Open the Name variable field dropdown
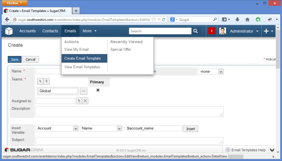Screen dimensions: 282x161 click(101, 128)
